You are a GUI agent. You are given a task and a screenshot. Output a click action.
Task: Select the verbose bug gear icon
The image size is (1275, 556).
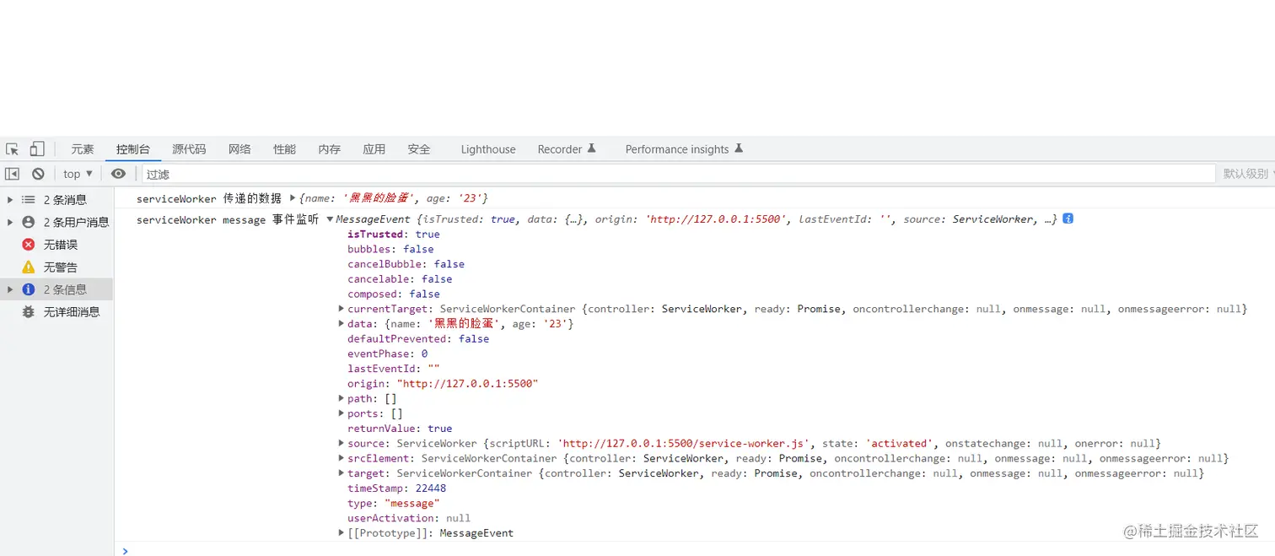pos(29,311)
